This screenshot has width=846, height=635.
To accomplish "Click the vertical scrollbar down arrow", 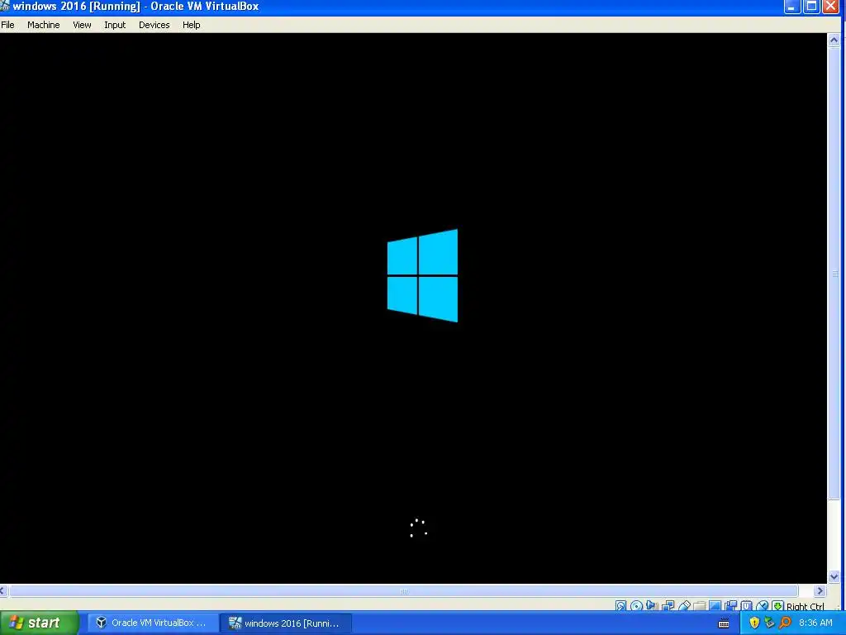I will pyautogui.click(x=834, y=576).
